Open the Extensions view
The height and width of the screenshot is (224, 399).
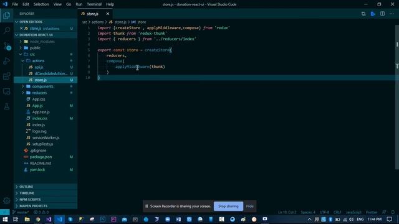[7, 76]
